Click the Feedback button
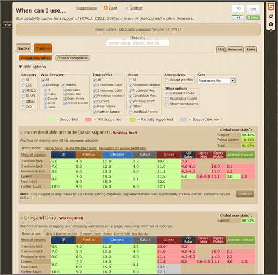This screenshot has width=278, height=275. tap(245, 194)
